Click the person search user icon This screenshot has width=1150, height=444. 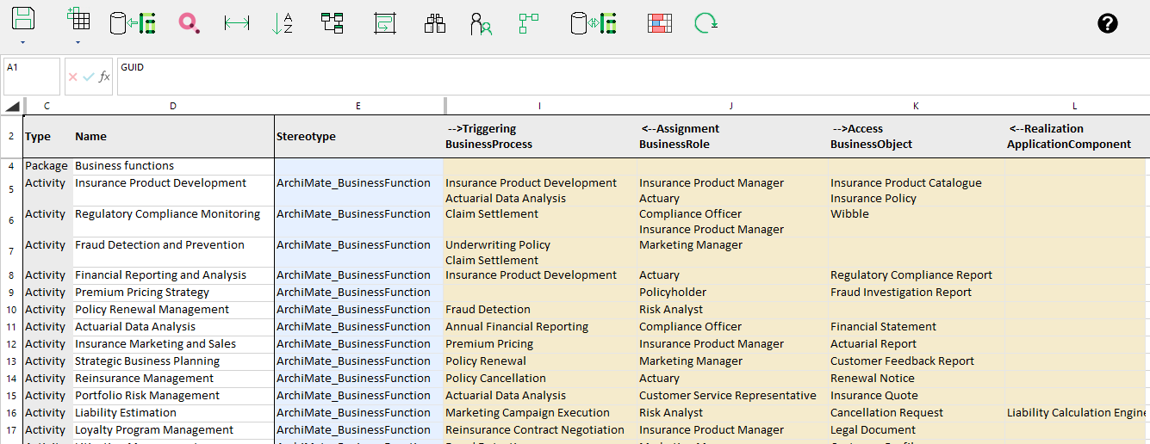point(481,23)
